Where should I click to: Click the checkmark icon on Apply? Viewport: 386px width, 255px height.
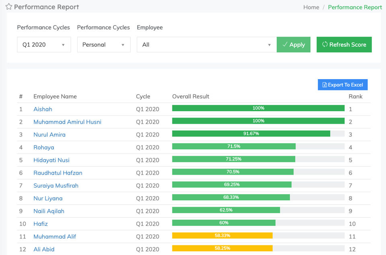285,45
